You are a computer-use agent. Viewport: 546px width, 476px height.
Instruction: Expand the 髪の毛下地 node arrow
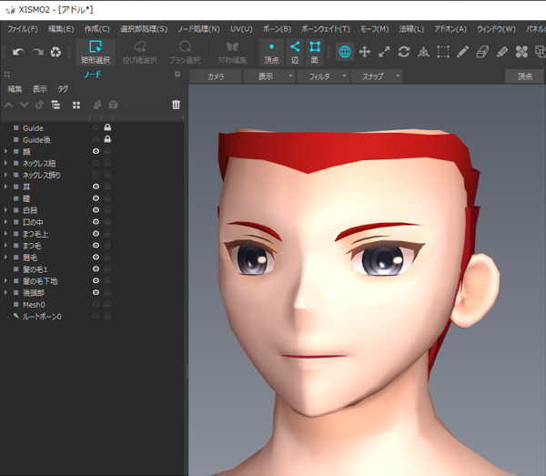[x=5, y=280]
